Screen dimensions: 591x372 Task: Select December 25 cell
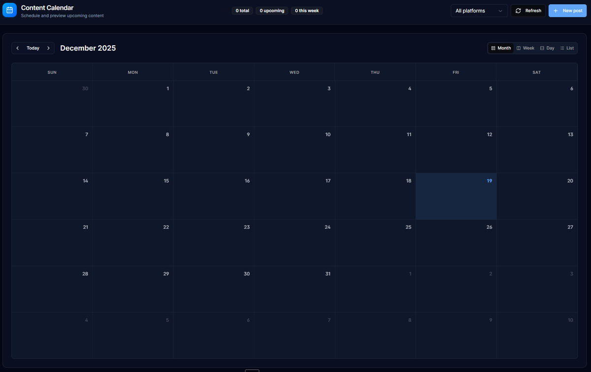coord(375,243)
